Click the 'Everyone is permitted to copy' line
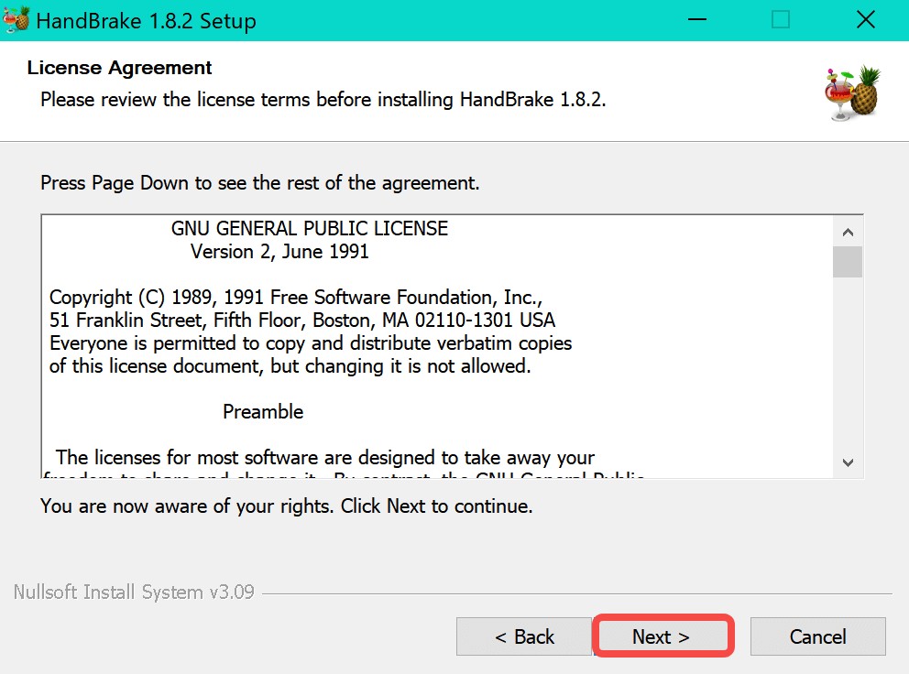The width and height of the screenshot is (909, 674). 311,343
